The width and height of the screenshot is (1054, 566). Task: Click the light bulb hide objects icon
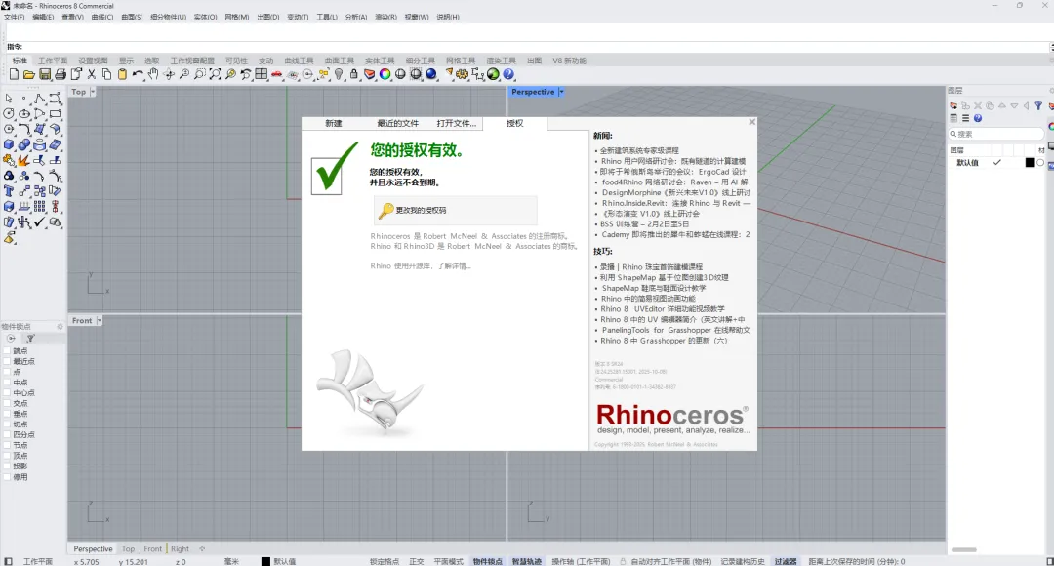click(339, 74)
